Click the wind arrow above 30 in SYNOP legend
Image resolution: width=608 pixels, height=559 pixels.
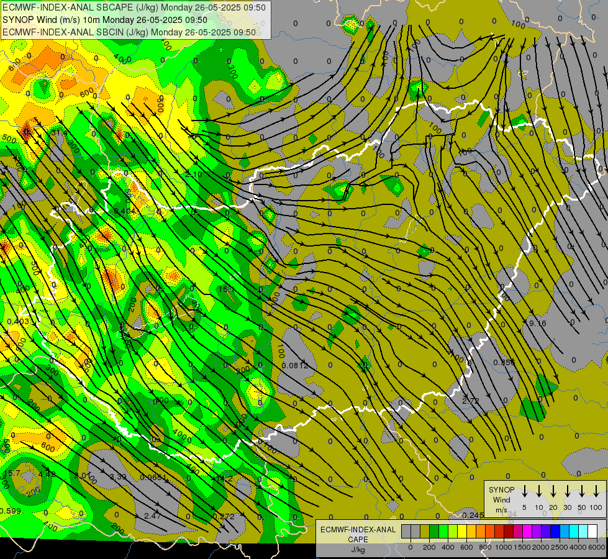click(x=567, y=491)
